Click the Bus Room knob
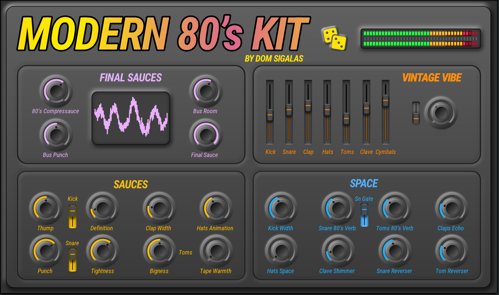The image size is (499, 295). [206, 91]
